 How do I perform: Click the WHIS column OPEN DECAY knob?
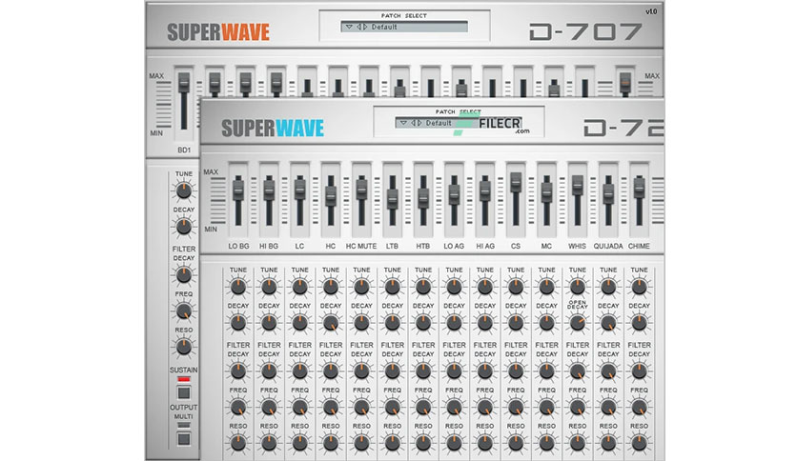pyautogui.click(x=578, y=323)
